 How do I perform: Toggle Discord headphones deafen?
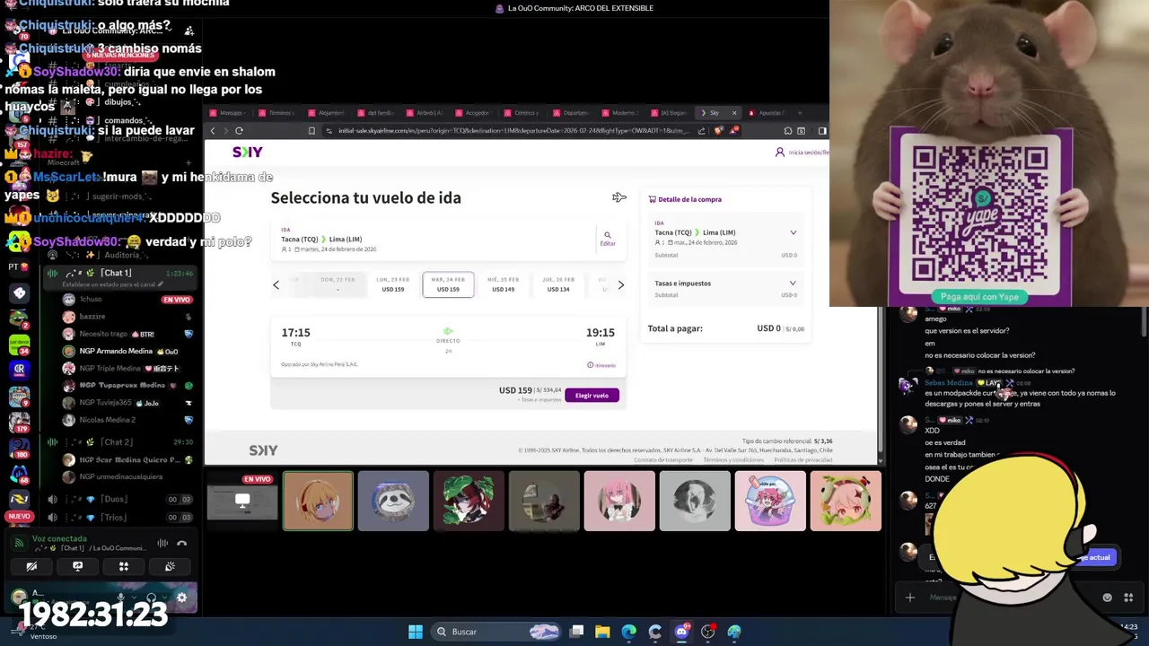(x=151, y=598)
